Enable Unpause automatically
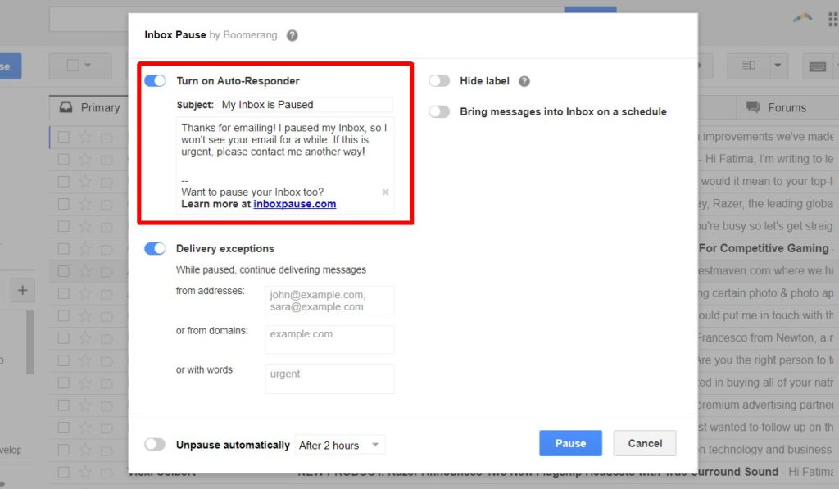 click(x=155, y=443)
